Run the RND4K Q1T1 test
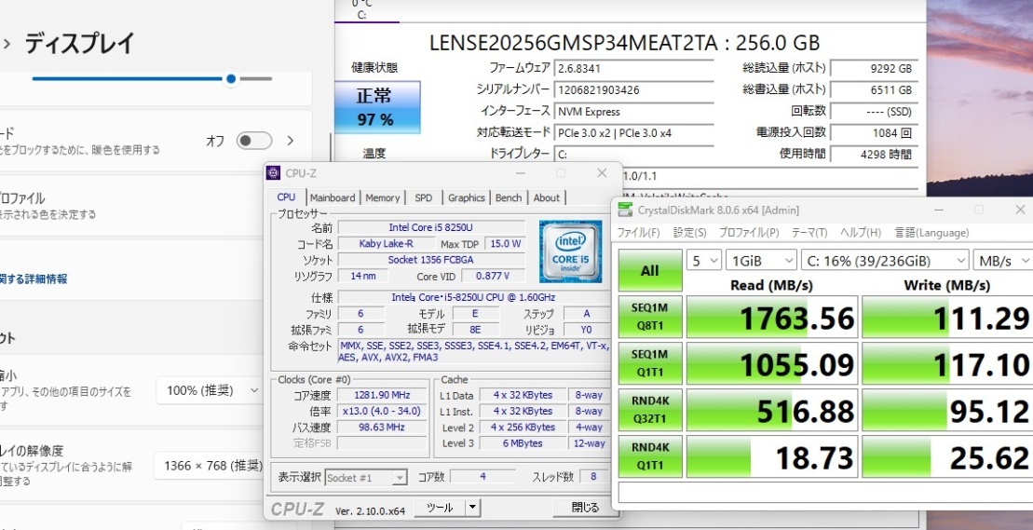The height and width of the screenshot is (530, 1033). point(649,456)
